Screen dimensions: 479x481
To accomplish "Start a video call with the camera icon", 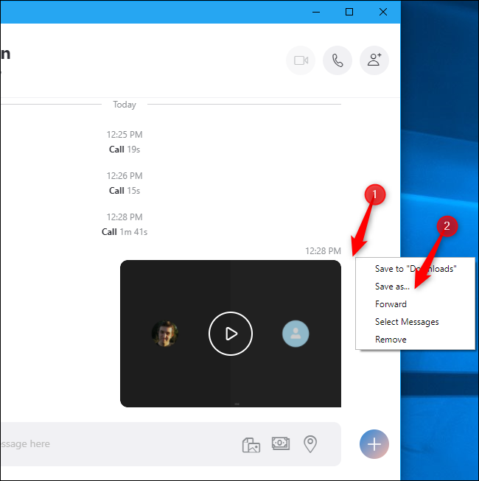I will pos(301,60).
